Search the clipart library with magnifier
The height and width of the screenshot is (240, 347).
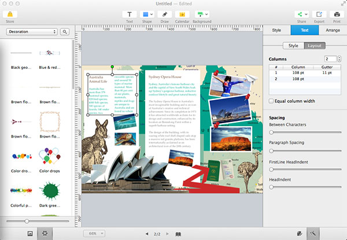65,31
